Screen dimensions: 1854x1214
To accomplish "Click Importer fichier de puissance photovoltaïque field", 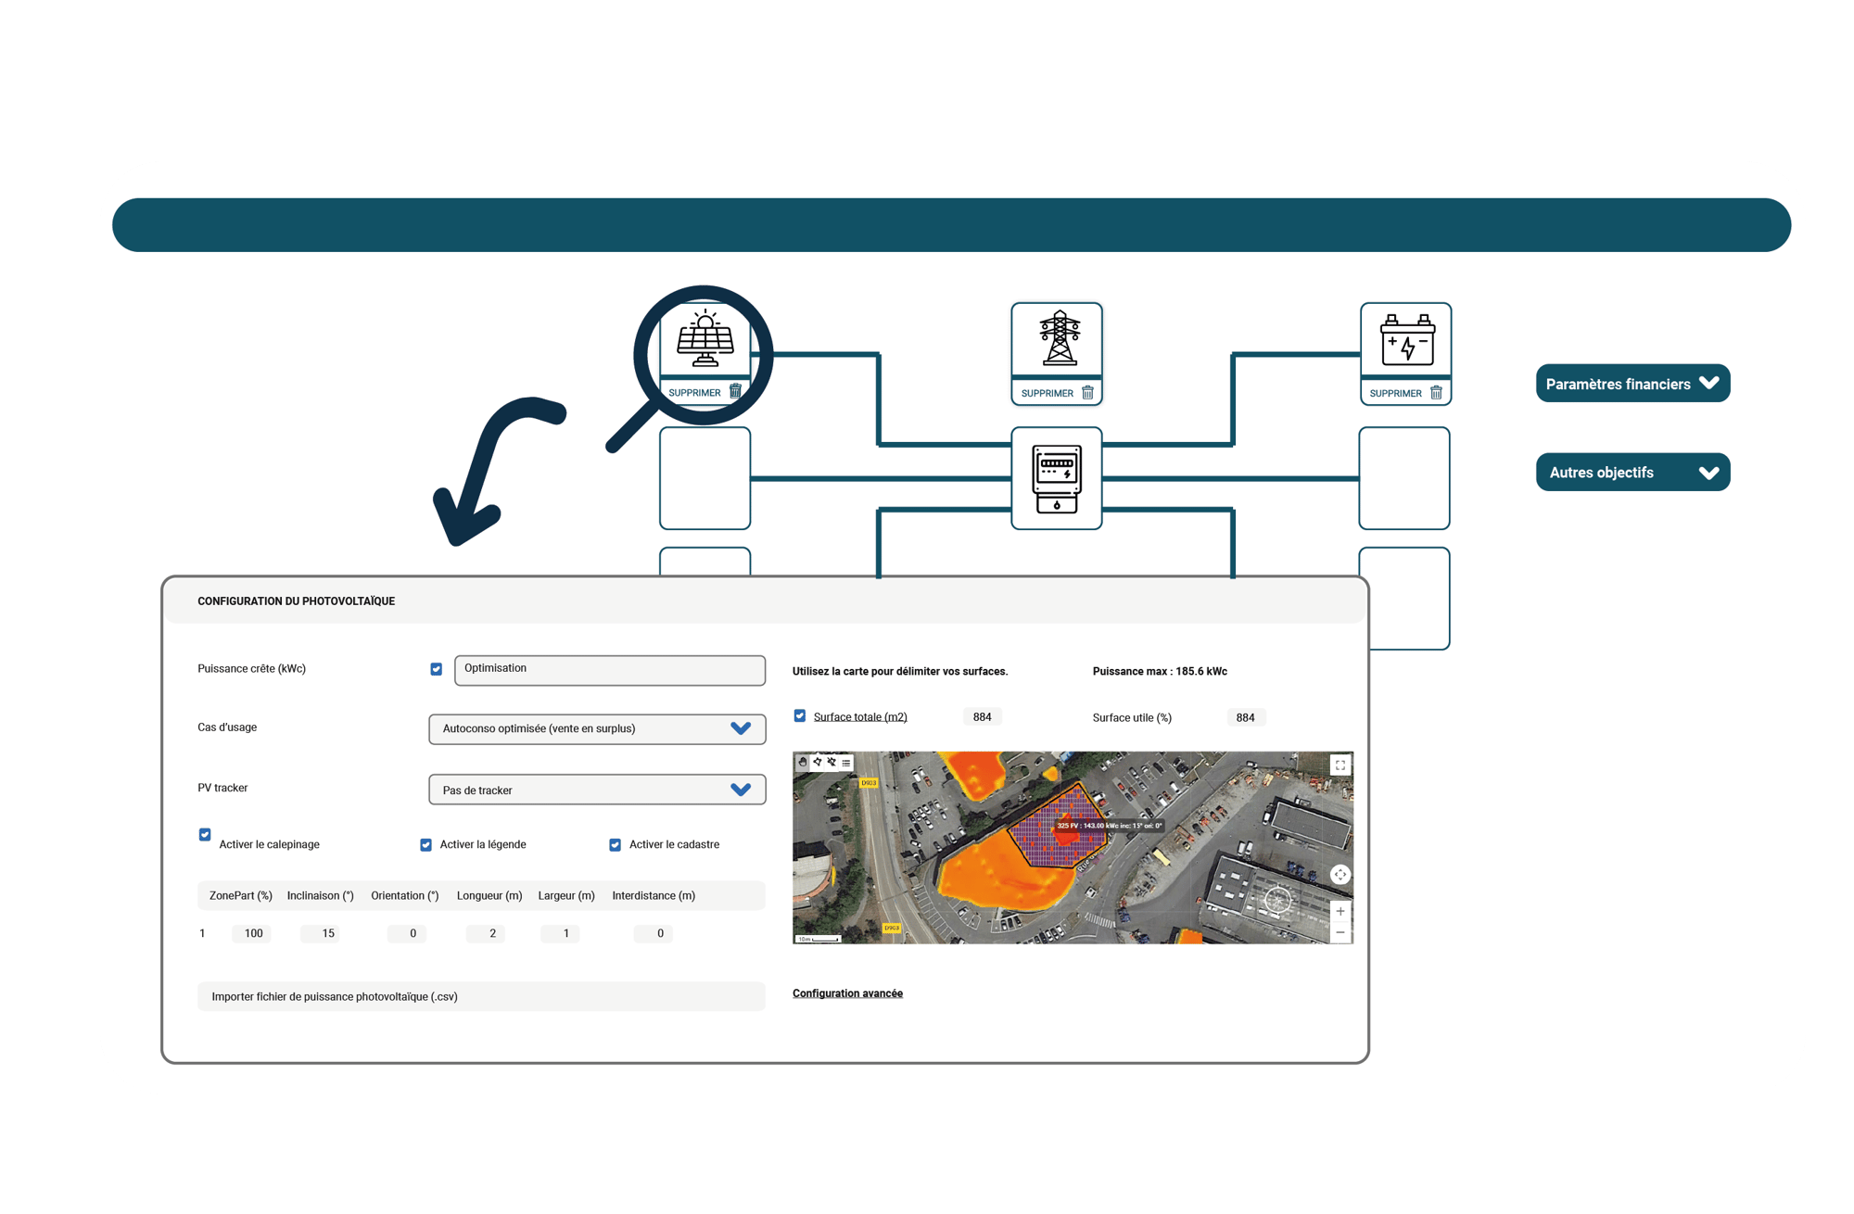I will pos(481,997).
